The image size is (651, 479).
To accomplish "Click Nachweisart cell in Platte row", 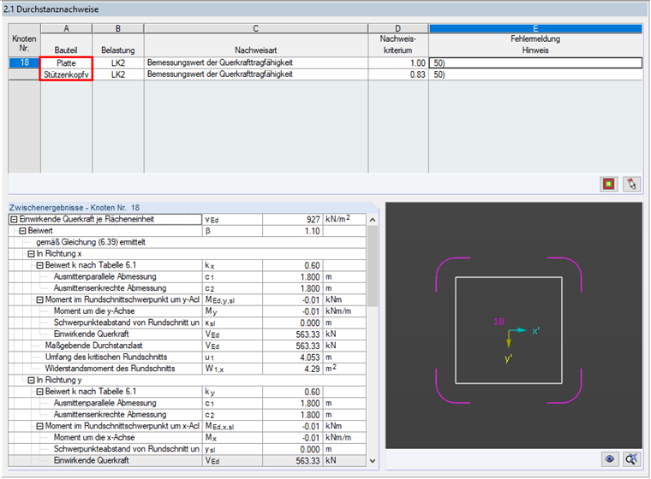I will pos(256,63).
